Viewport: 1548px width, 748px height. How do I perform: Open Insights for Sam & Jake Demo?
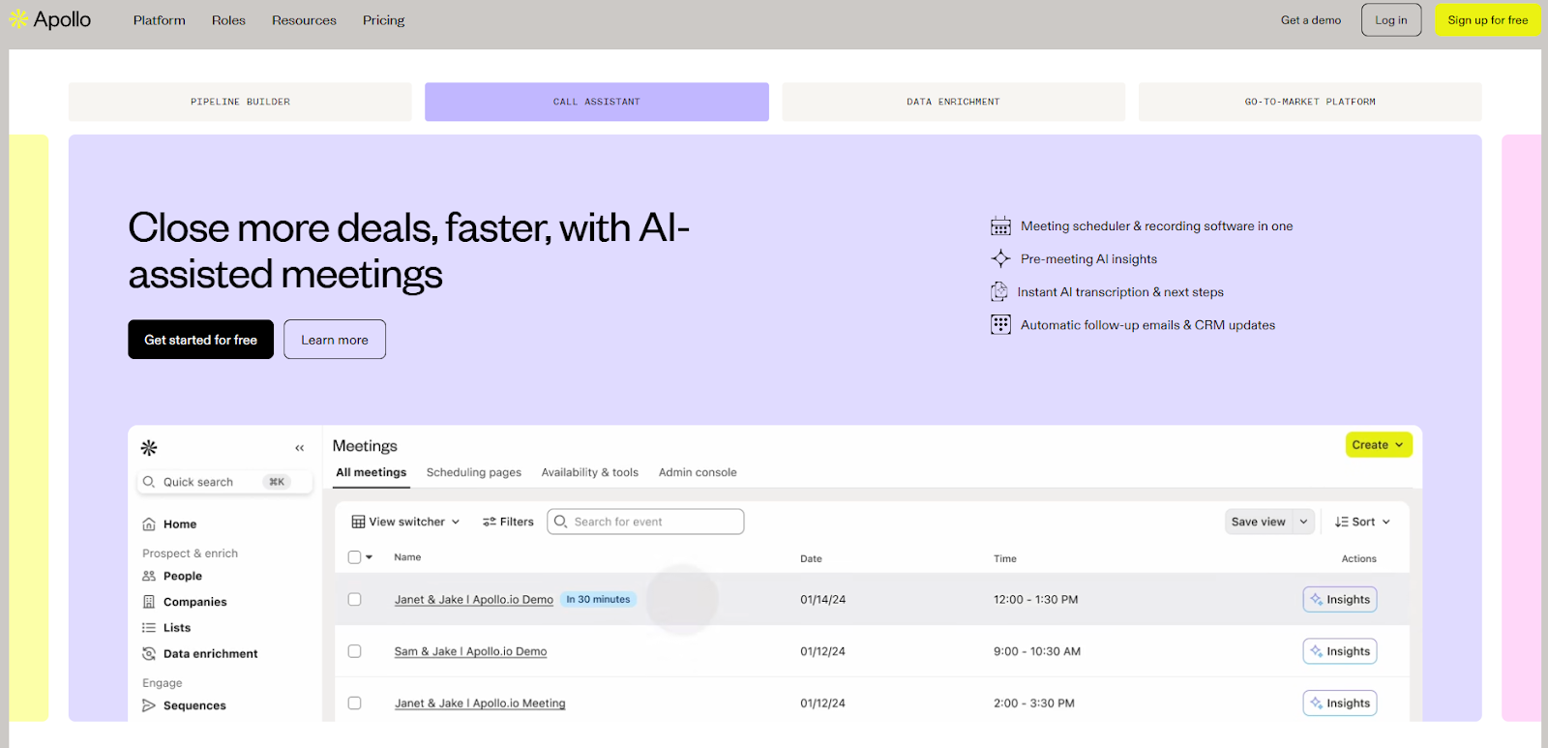pyautogui.click(x=1340, y=651)
